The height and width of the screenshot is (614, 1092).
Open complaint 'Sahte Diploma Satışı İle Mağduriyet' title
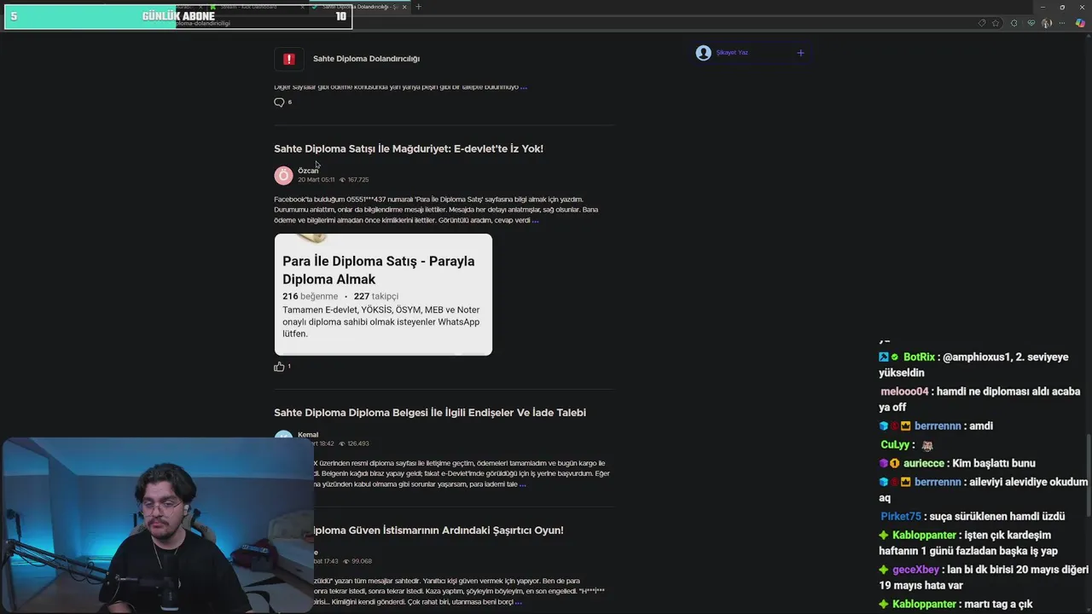(x=409, y=148)
